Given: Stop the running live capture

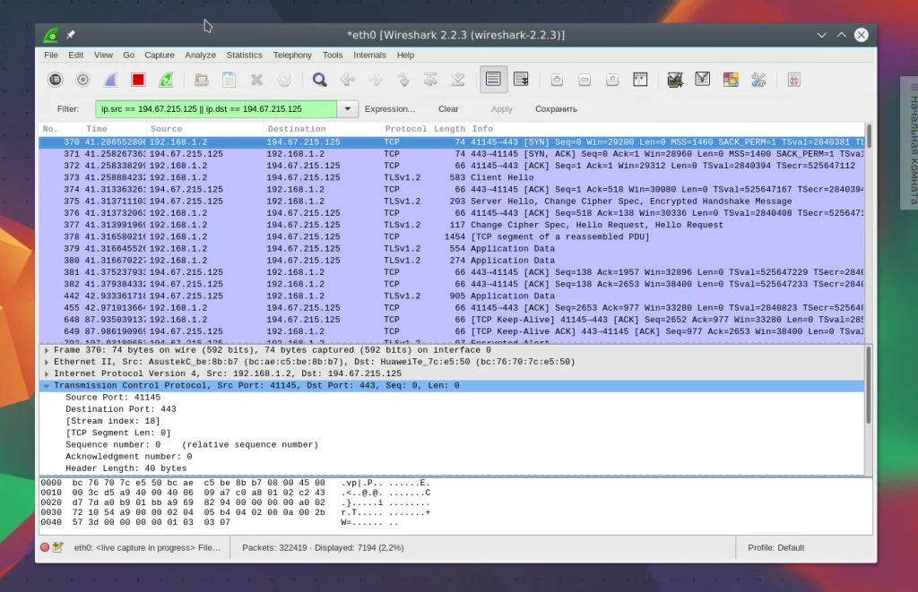Looking at the screenshot, I should 138,80.
